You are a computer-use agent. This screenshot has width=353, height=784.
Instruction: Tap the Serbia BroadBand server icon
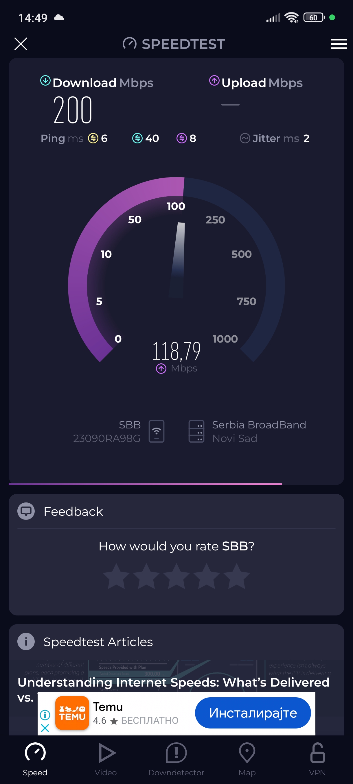pos(196,431)
